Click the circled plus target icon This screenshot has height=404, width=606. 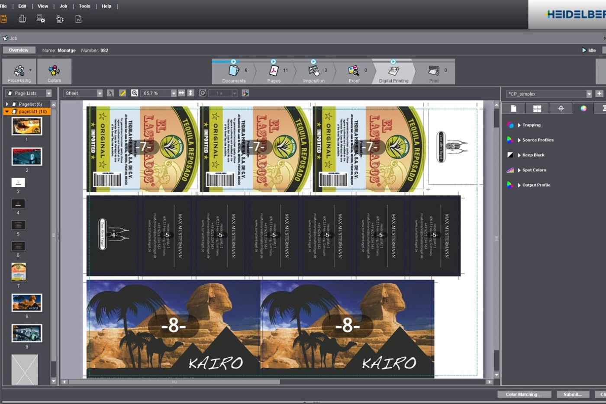pyautogui.click(x=203, y=93)
